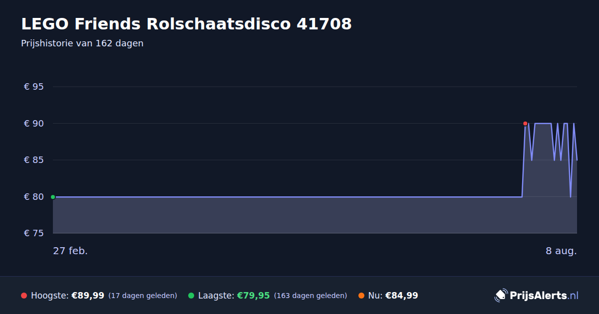This screenshot has width=599, height=314.
Task: Click the Hoogste €89,99 price value
Action: point(88,296)
